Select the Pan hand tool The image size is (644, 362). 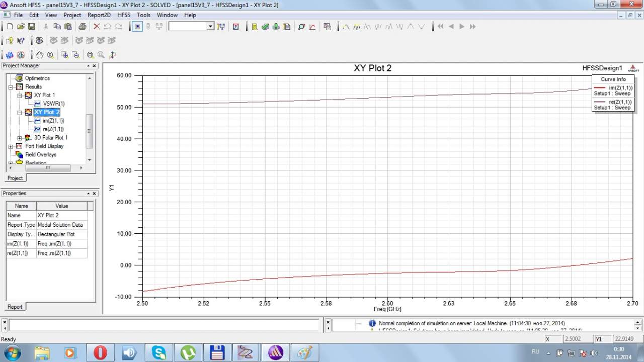click(x=39, y=55)
